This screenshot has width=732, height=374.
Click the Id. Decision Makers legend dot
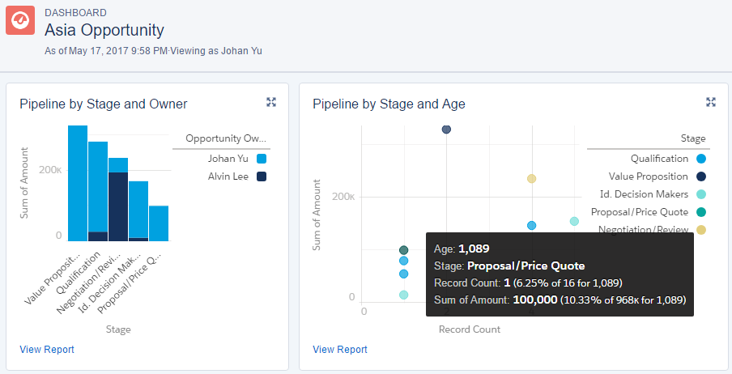700,194
